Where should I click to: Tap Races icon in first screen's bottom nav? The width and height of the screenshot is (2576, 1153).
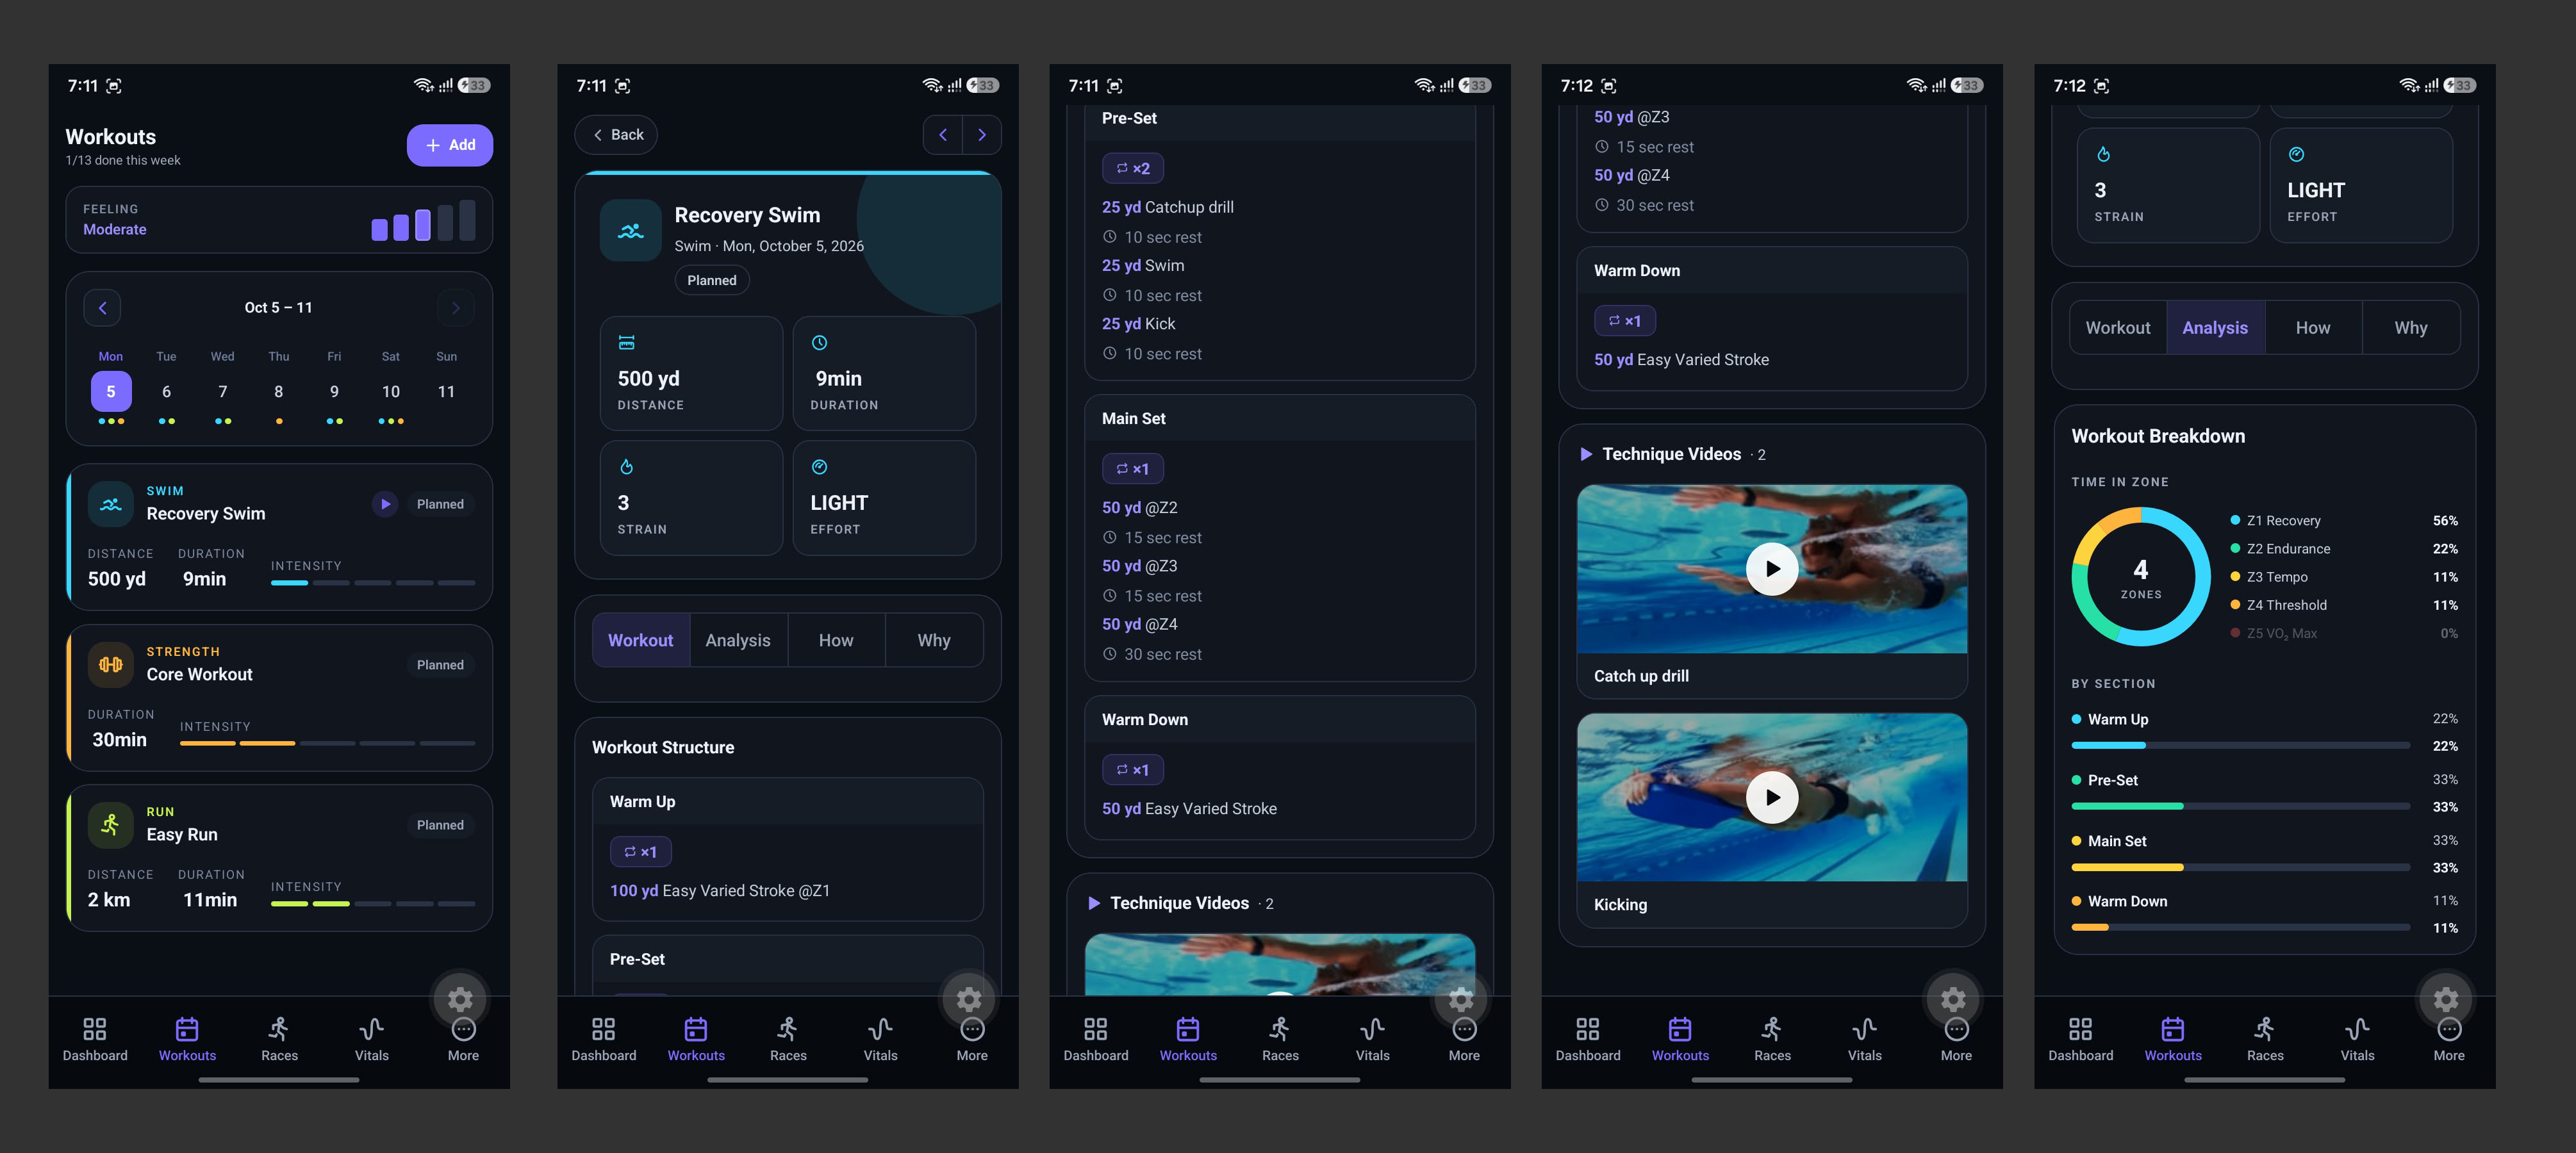[x=279, y=1029]
